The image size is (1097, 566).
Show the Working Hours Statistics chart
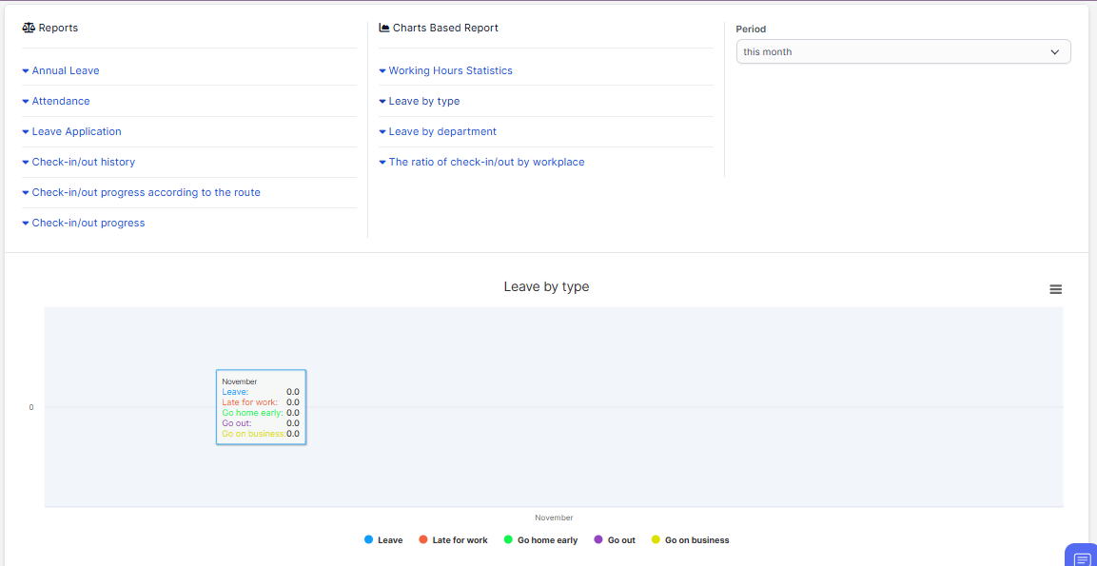coord(450,71)
